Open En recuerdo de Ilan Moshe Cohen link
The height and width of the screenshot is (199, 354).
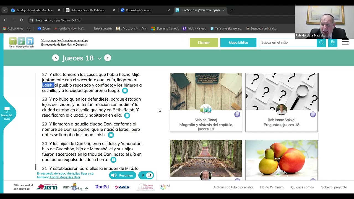click(x=64, y=44)
